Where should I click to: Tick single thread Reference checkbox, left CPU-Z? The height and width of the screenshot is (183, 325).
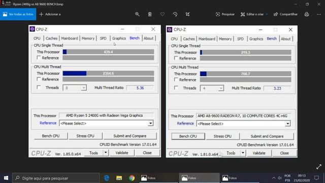click(x=39, y=57)
